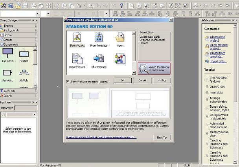Click the tip illustration thumbnail
Image resolution: width=239 pixels, height=167 pixels.
pos(118,103)
